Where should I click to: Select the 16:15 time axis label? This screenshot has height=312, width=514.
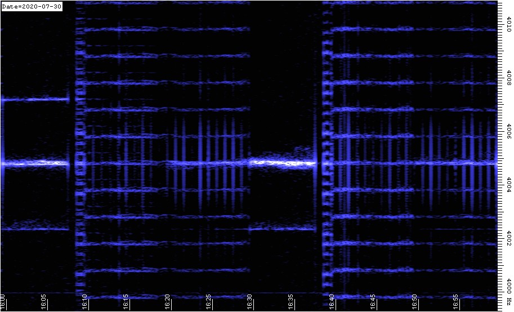pos(127,302)
